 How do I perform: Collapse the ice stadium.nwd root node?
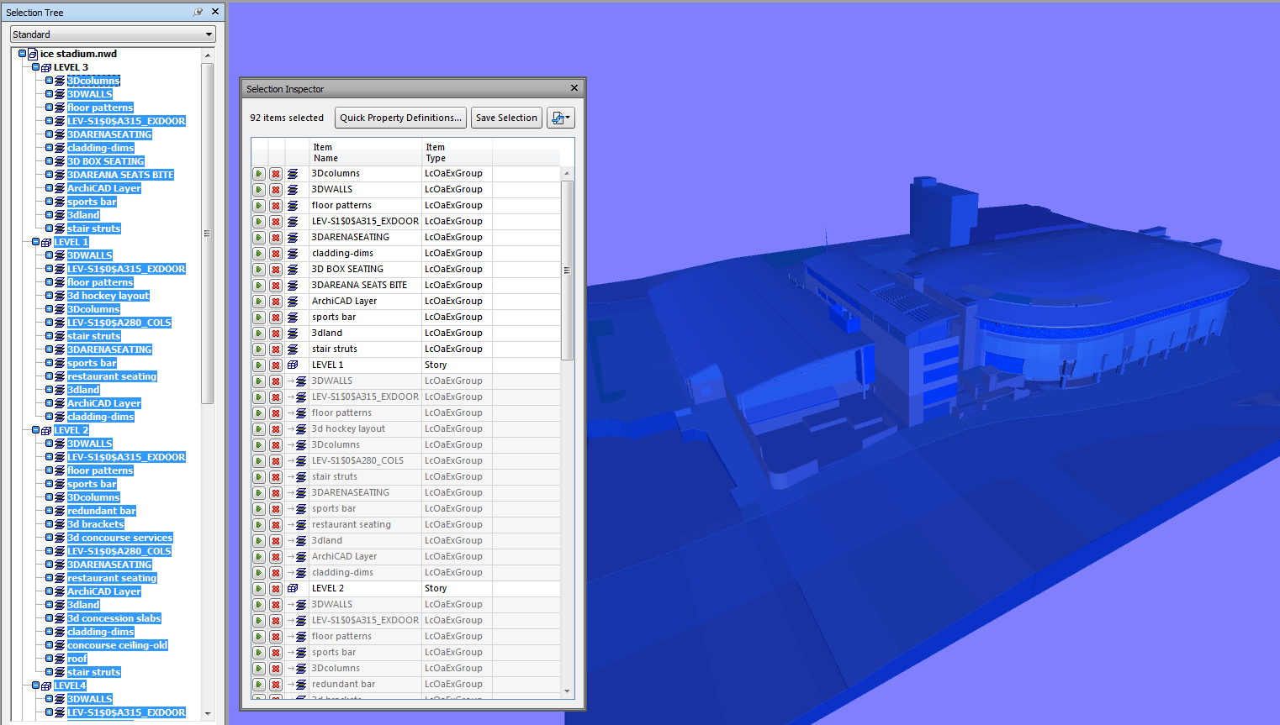(23, 54)
